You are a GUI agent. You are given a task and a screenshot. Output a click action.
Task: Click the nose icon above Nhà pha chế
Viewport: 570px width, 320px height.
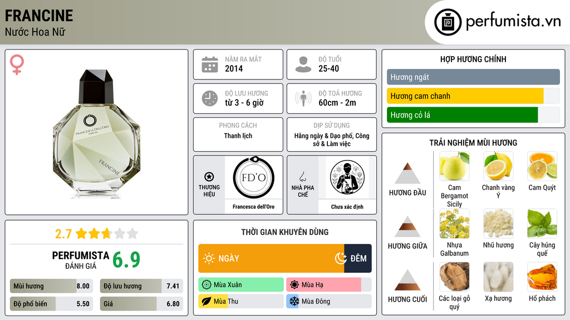pyautogui.click(x=302, y=177)
